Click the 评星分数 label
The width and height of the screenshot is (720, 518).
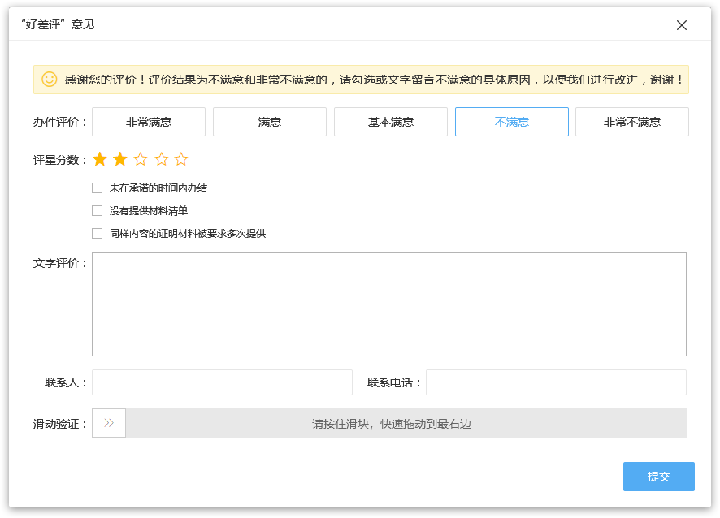pyautogui.click(x=59, y=160)
